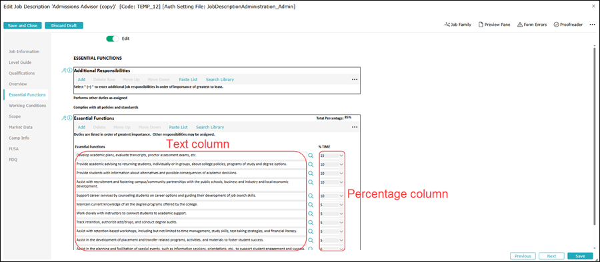Image resolution: width=600 pixels, height=262 pixels.
Task: Launch the Proofreader
Action: pos(568,25)
